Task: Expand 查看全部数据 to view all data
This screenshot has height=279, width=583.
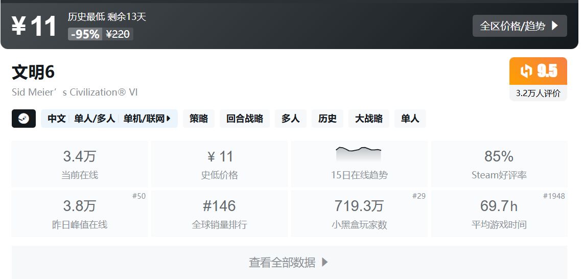Action: 289,262
